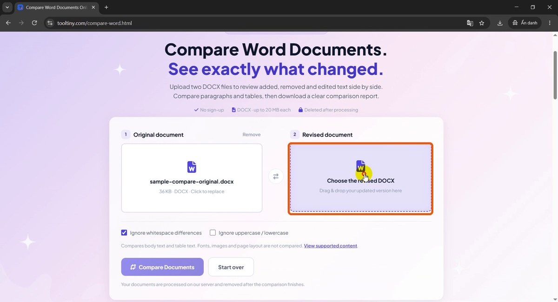Open the translate page icon

click(470, 23)
